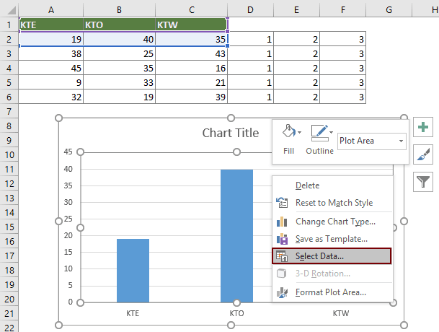The image size is (439, 332).
Task: Click the Format Plot Area icon
Action: (282, 292)
